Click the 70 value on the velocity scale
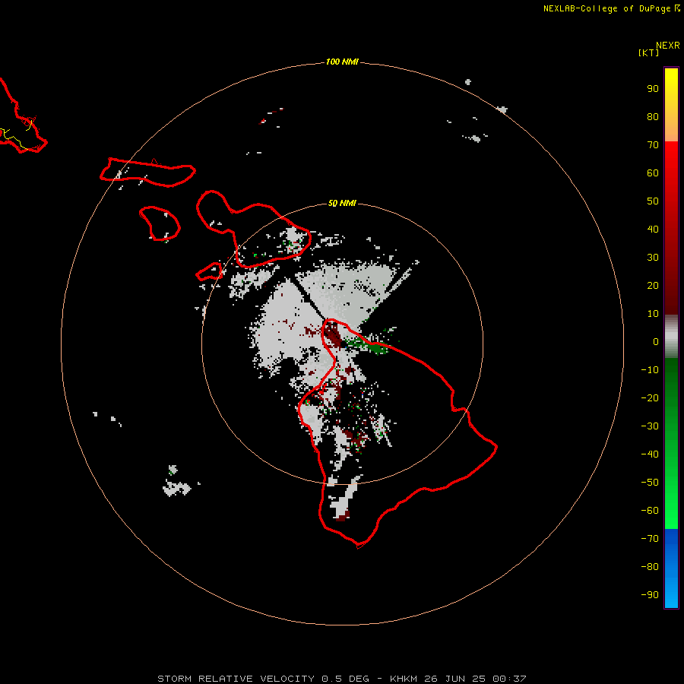684x684 pixels. click(x=653, y=145)
